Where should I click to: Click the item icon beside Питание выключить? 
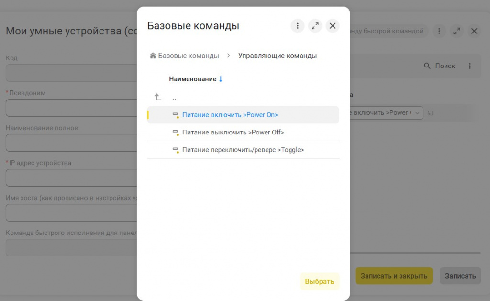pos(176,133)
